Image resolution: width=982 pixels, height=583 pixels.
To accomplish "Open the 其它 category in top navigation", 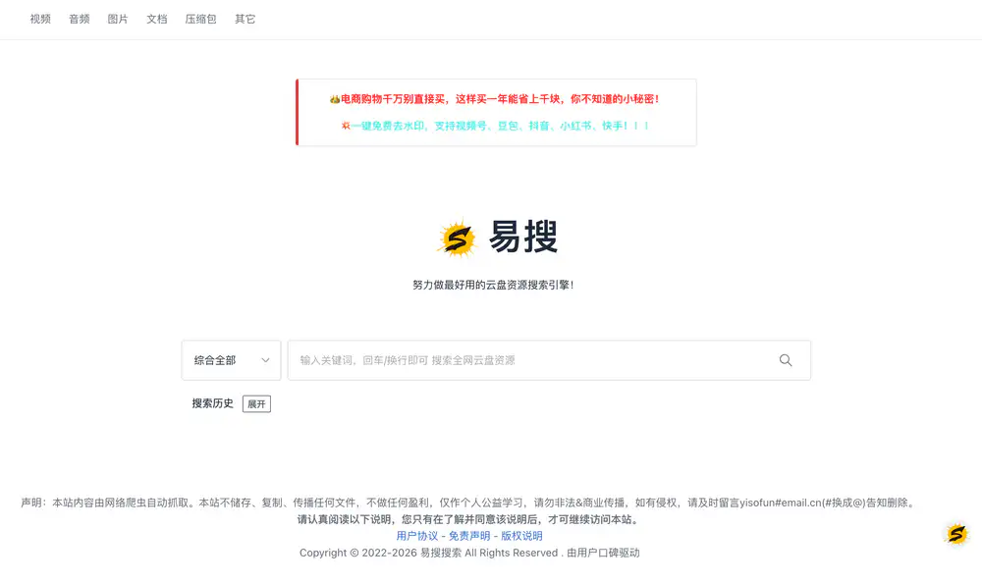I will (x=245, y=20).
